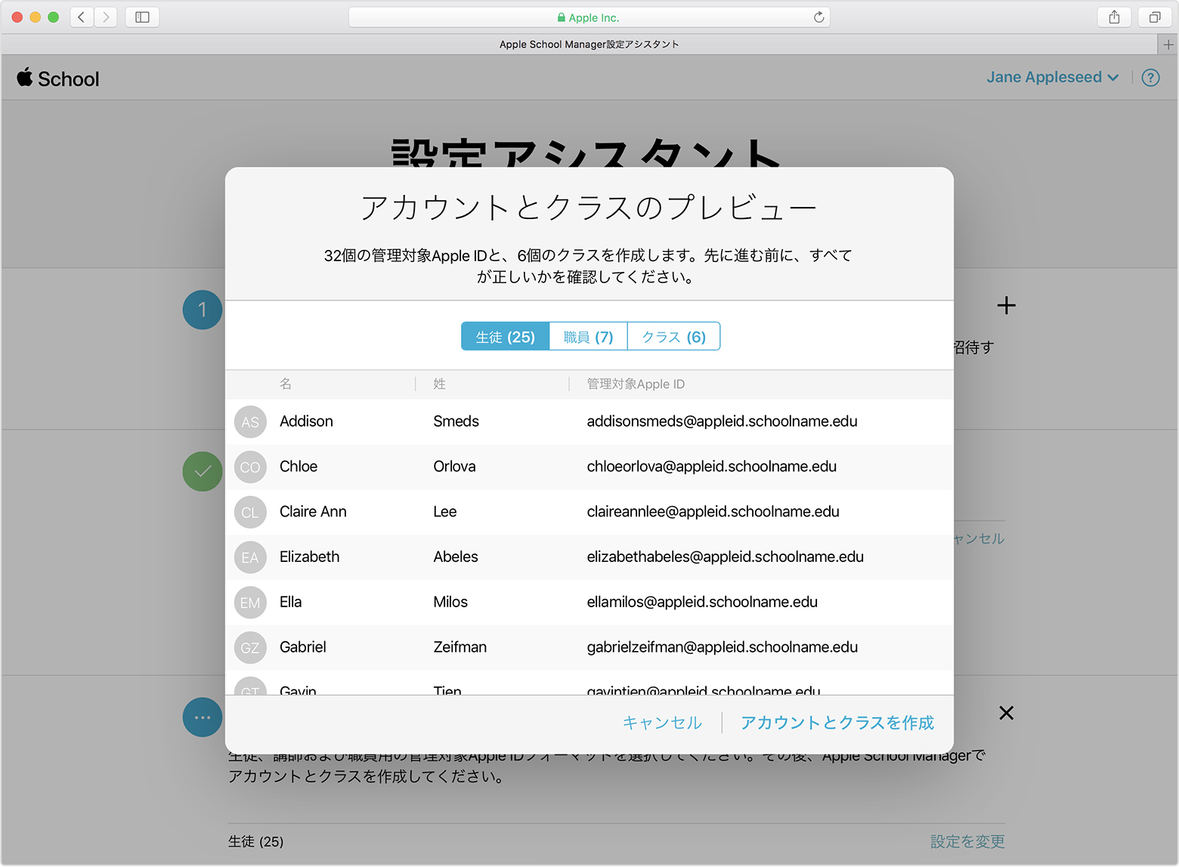Image resolution: width=1179 pixels, height=867 pixels.
Task: Click addisonsmeds@appleid.schoolname.edu
Action: (722, 421)
